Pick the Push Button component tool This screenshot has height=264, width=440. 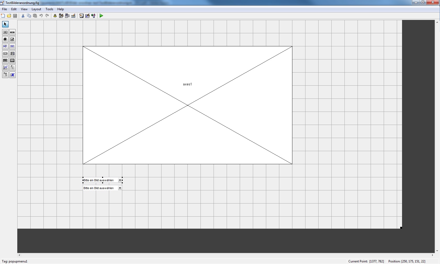coord(5,32)
